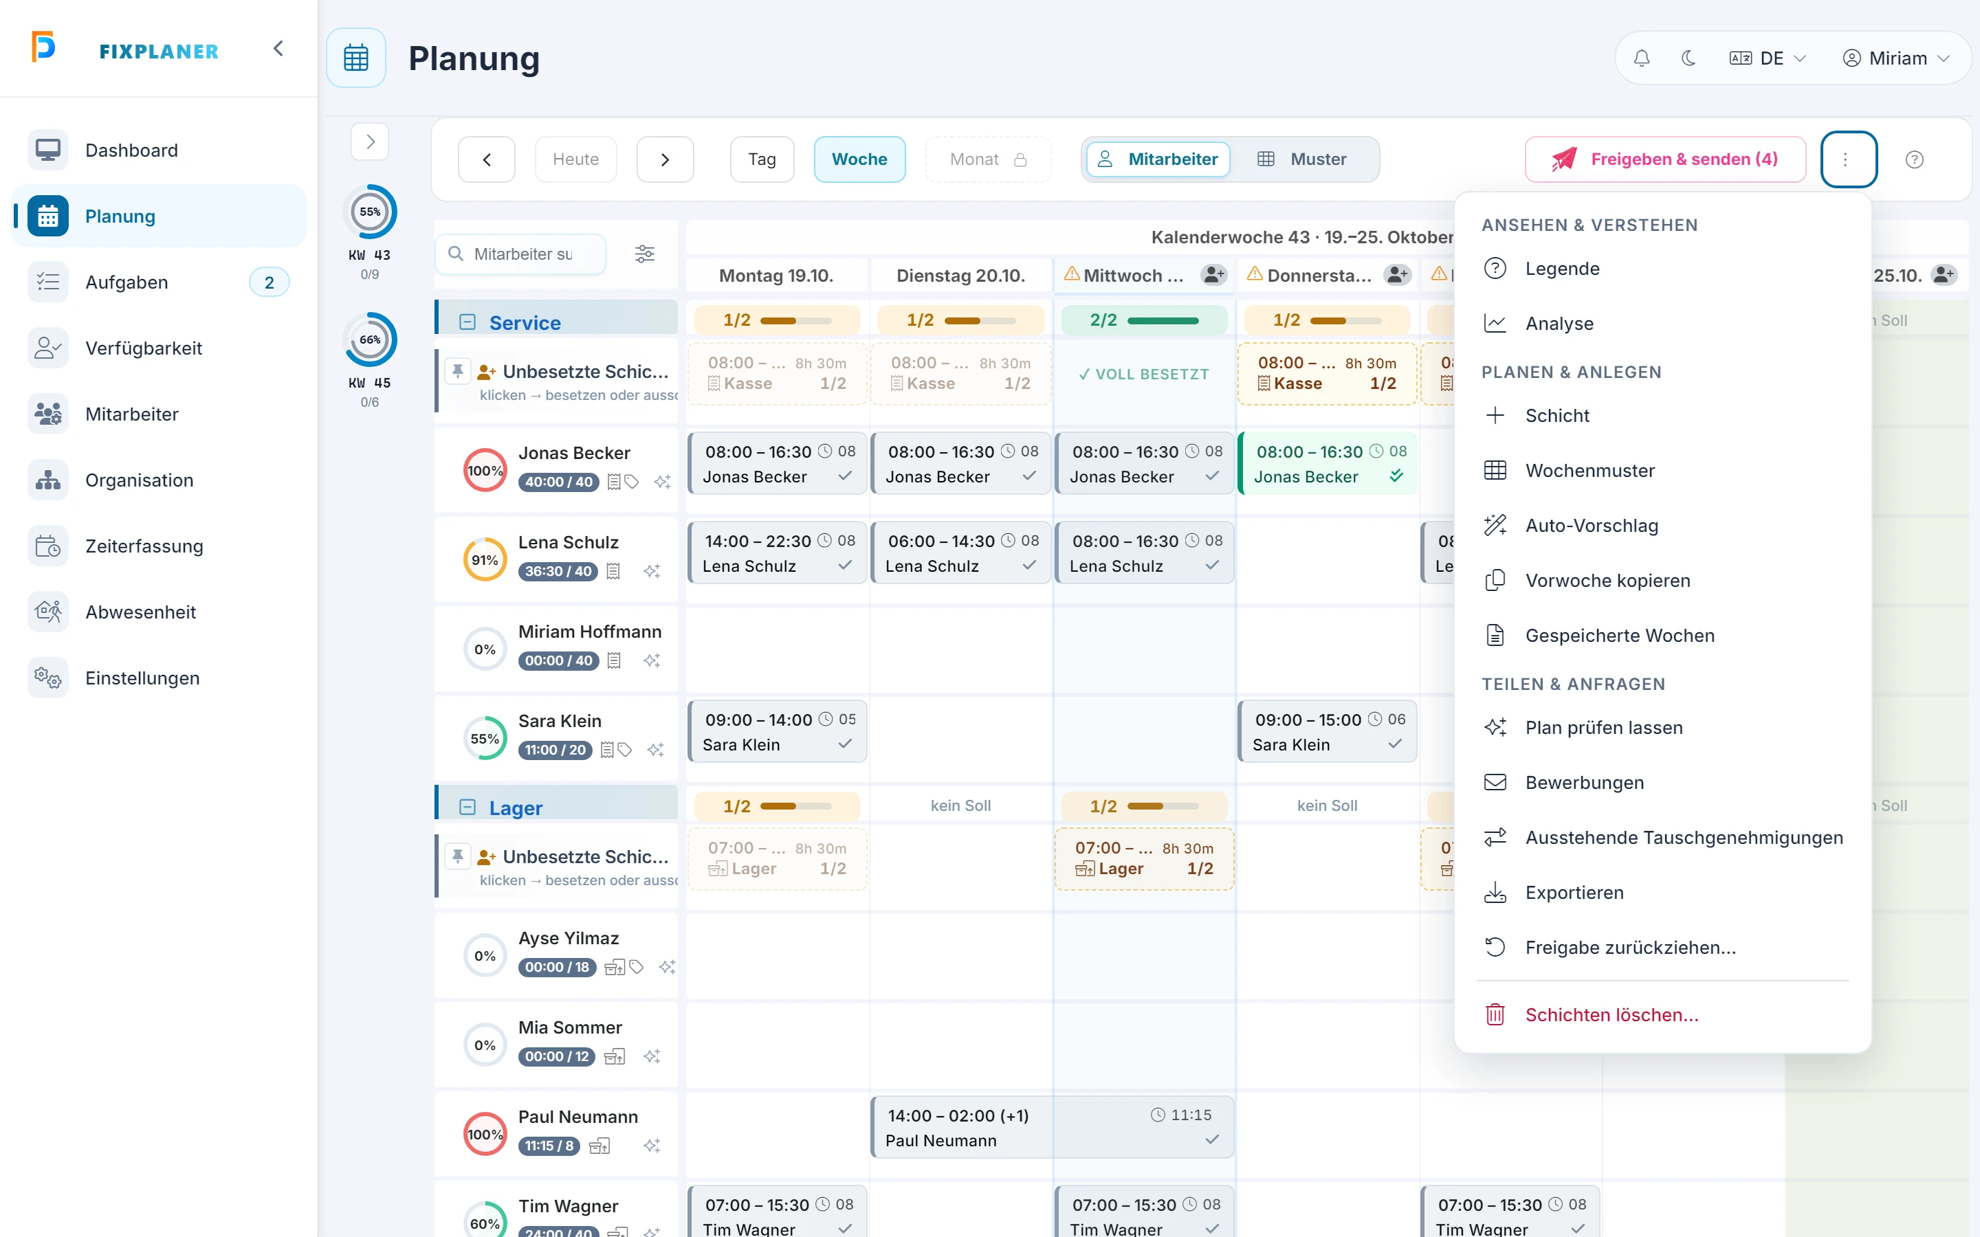Click Freigeben & senden button

[x=1665, y=159]
